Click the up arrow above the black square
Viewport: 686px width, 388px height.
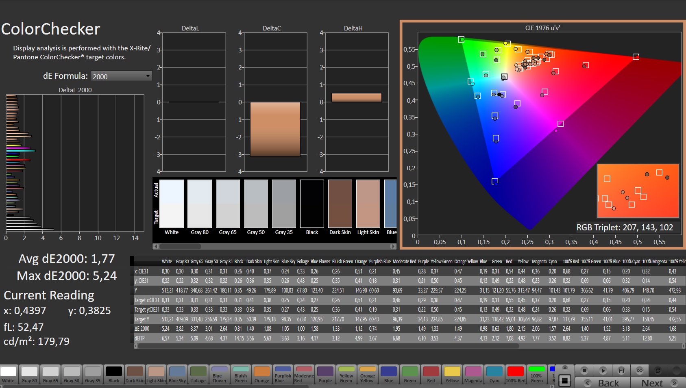point(565,368)
